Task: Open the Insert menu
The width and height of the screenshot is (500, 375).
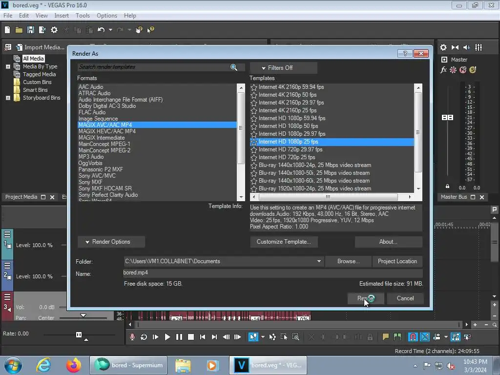Action: tap(62, 16)
